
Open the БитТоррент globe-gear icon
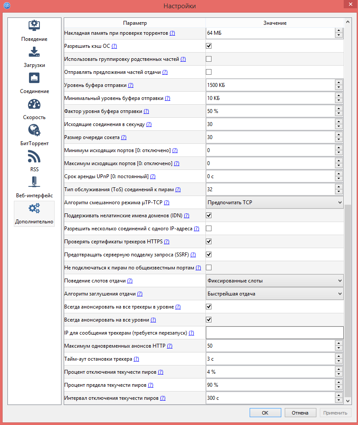click(34, 130)
